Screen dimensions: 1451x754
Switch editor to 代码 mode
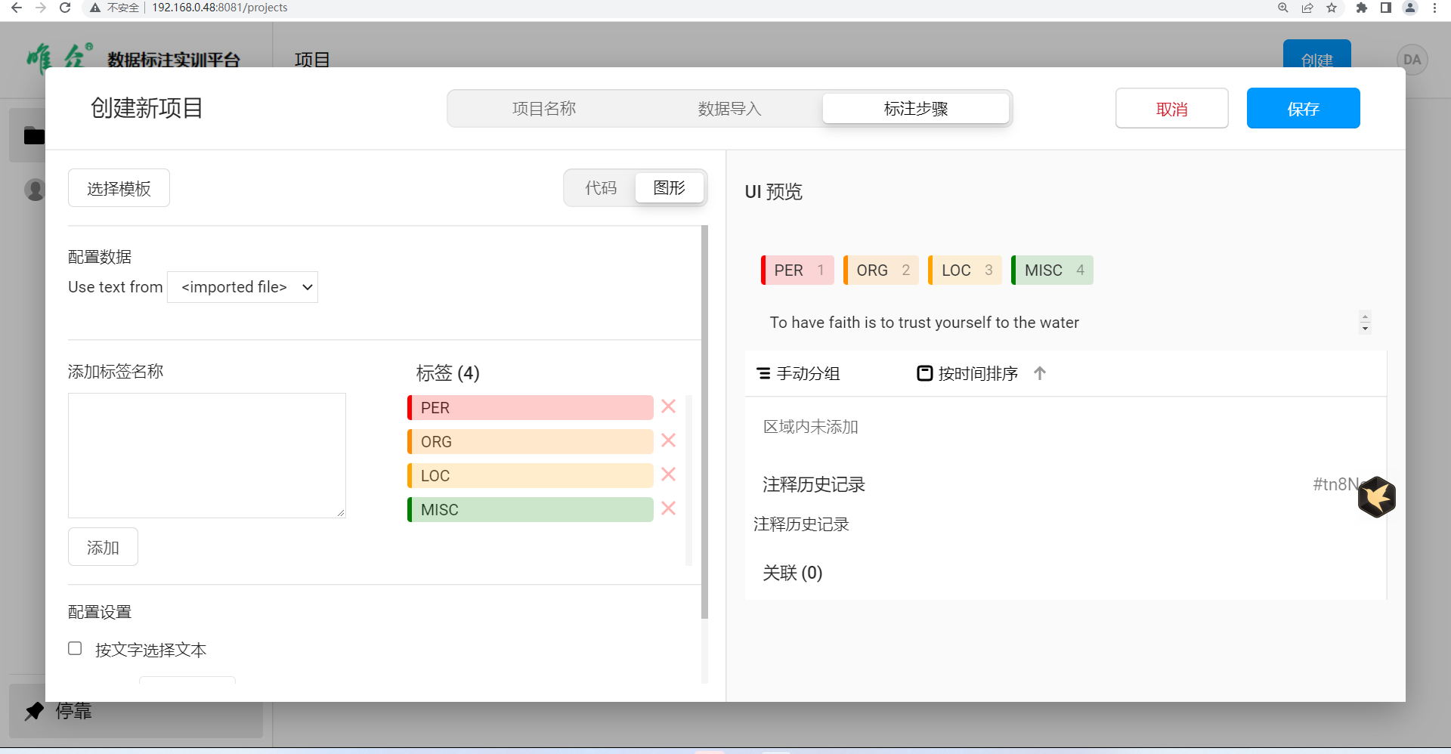coord(601,188)
